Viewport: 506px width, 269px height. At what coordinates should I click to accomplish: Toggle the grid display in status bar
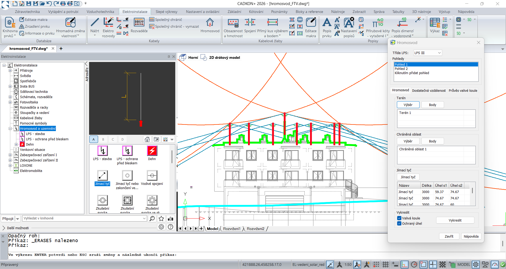tap(386, 265)
